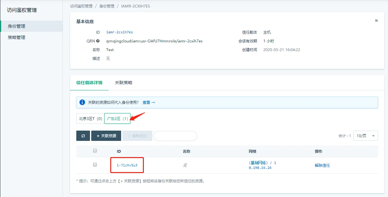
Task: Click the name value Test
Action: coord(110,50)
